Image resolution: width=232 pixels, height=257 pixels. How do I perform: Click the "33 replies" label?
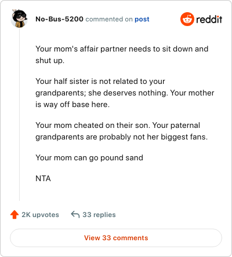99,215
